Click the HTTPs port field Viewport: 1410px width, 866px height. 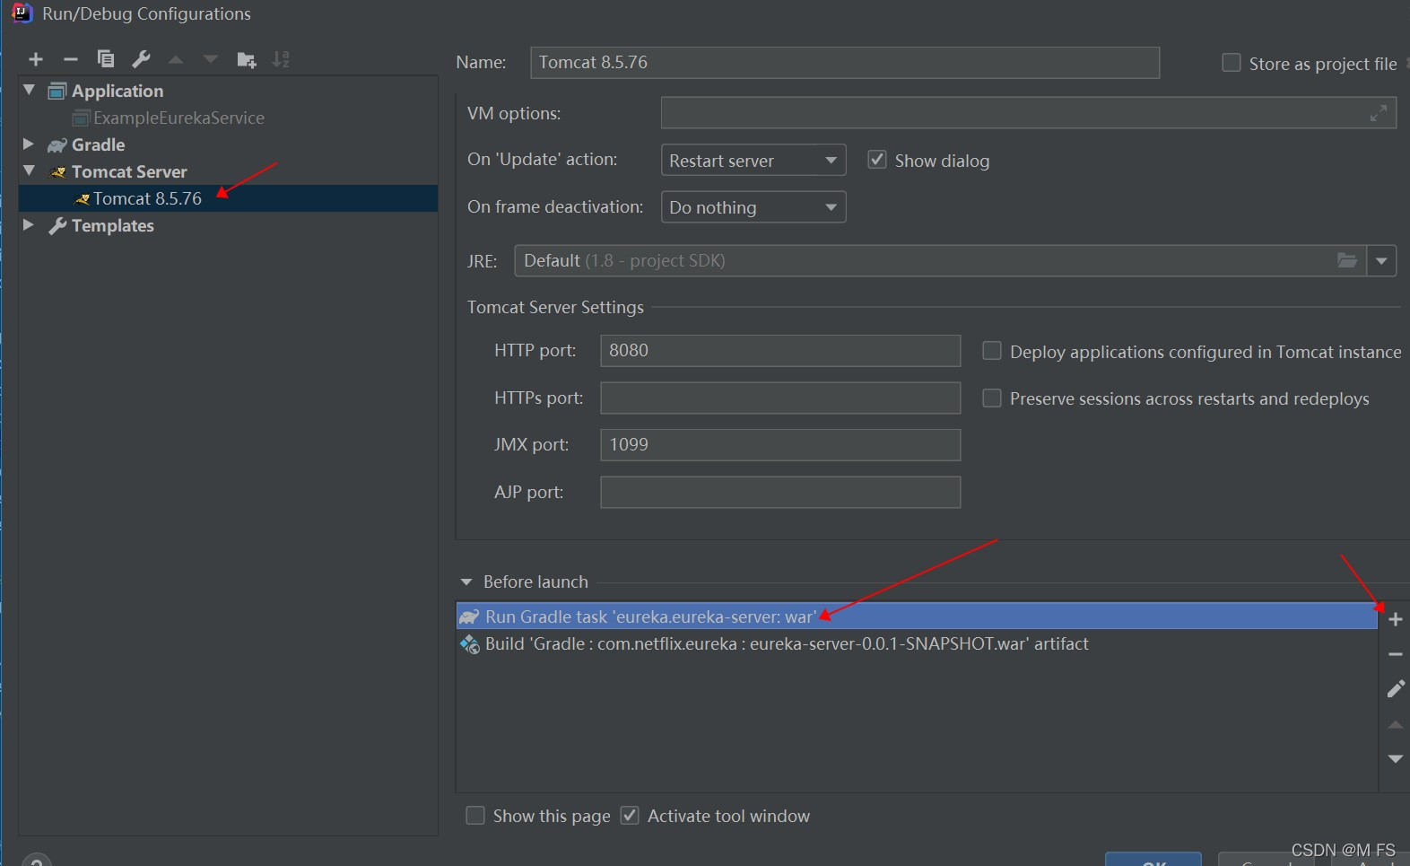coord(780,398)
